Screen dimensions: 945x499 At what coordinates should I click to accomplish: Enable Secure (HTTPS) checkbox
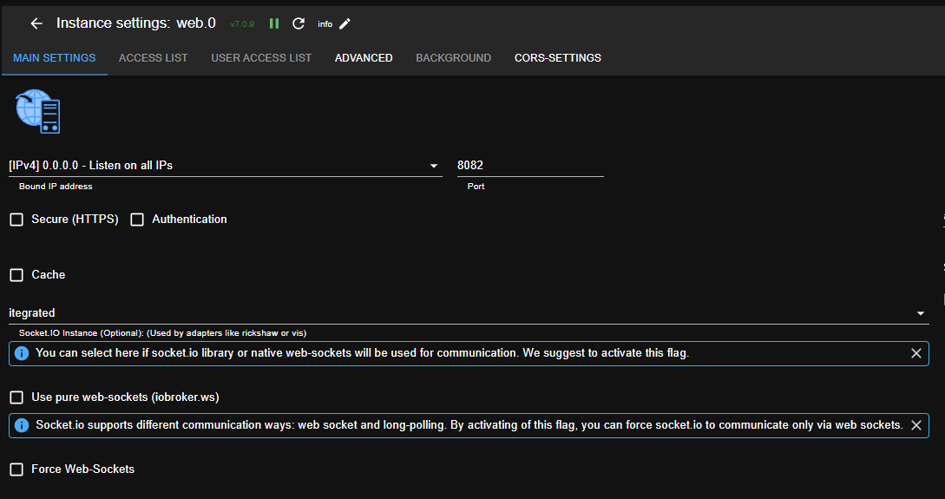[x=16, y=220]
